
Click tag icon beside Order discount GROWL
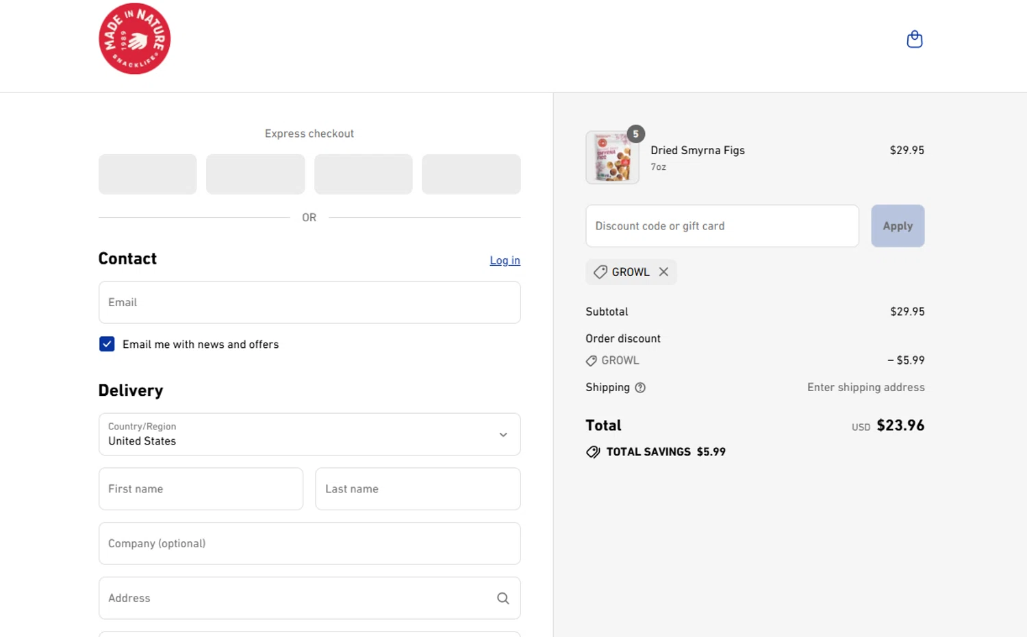click(x=591, y=360)
